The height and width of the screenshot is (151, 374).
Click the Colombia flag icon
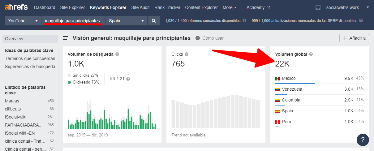277,100
